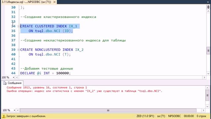Click line number 44 in the gutter
The height and width of the screenshot is (119, 211).
13,73
